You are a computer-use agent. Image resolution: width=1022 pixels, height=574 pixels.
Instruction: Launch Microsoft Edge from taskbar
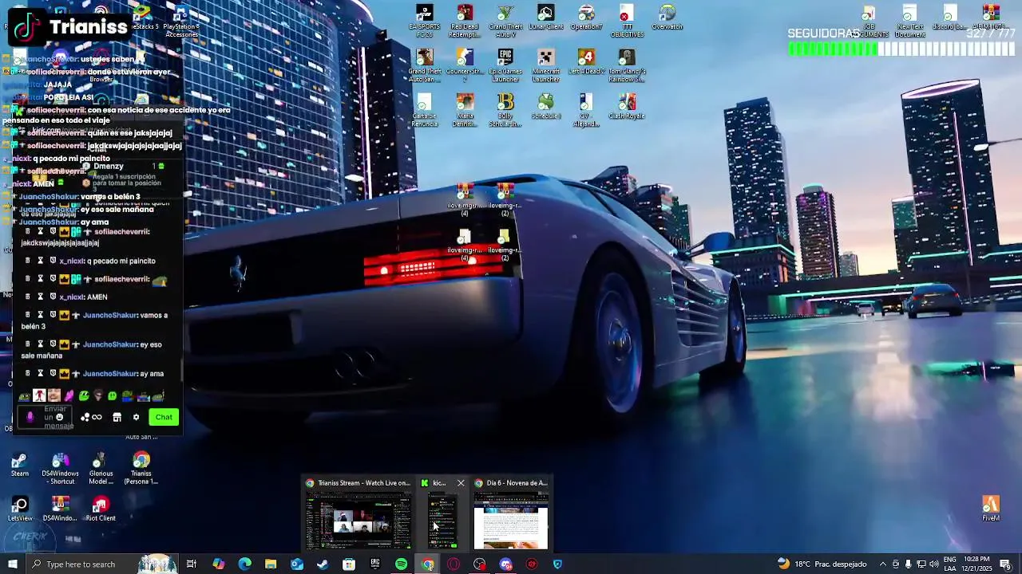(244, 564)
